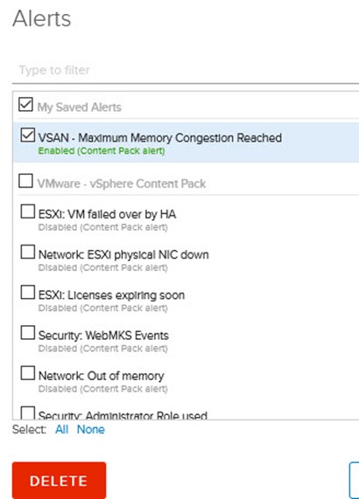The image size is (359, 499).
Task: Uncheck the My Saved Alerts checkbox
Action: [x=25, y=104]
